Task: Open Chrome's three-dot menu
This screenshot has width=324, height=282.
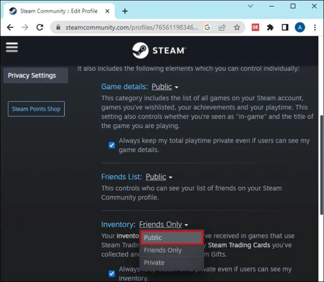Action: [315, 27]
